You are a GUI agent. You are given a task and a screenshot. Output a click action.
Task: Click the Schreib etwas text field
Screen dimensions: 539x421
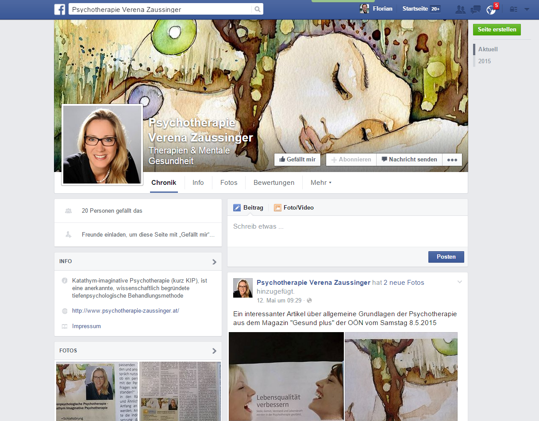click(347, 231)
